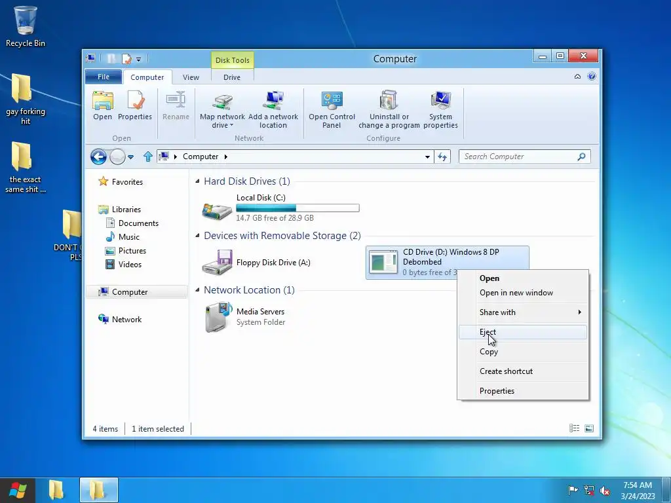Collapse the Network Location group
Image resolution: width=671 pixels, height=503 pixels.
pyautogui.click(x=197, y=290)
